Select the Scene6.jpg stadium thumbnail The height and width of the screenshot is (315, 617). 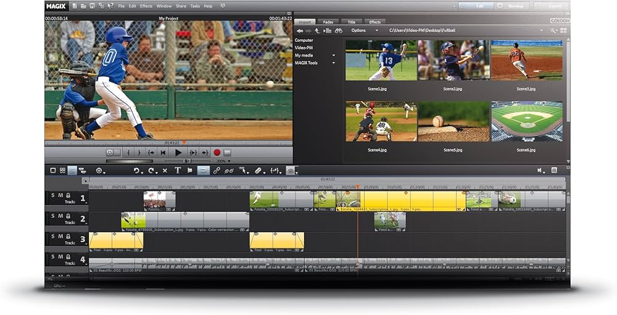(526, 122)
